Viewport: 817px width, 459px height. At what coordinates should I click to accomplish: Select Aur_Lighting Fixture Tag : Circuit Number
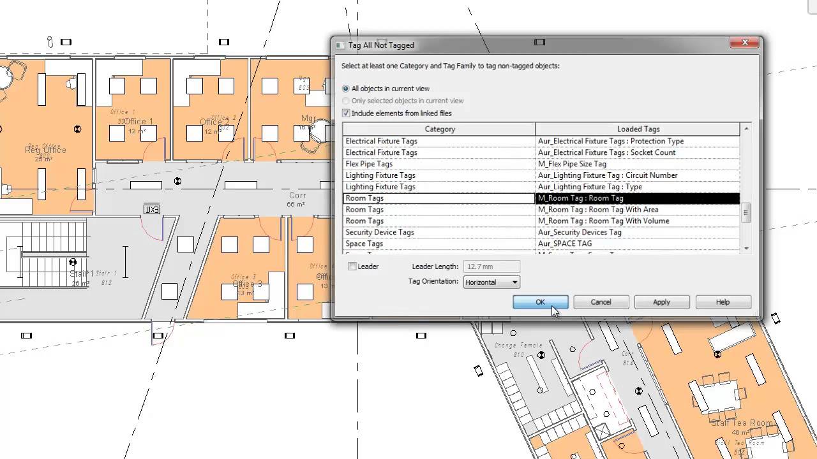pyautogui.click(x=541, y=175)
